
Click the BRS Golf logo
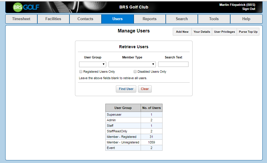coord(26,7)
